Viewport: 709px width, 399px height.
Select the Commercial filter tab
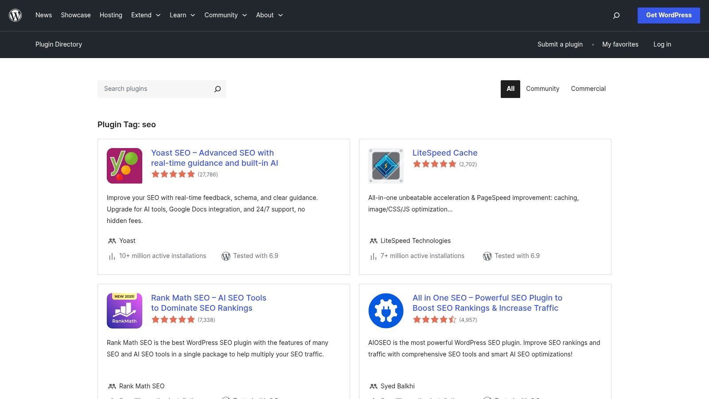588,89
